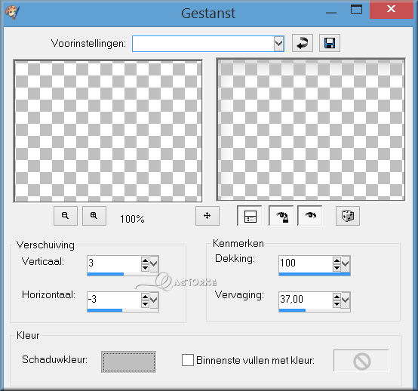This screenshot has width=418, height=391.
Task: Zoom in the preview with plus magnifier
Action: pyautogui.click(x=94, y=216)
